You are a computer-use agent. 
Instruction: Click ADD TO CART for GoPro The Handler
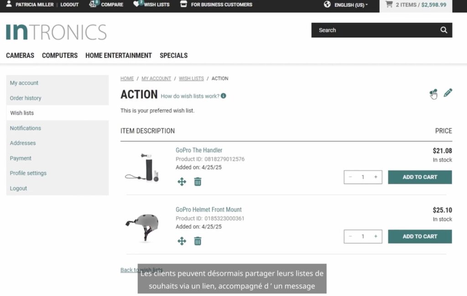pyautogui.click(x=420, y=177)
